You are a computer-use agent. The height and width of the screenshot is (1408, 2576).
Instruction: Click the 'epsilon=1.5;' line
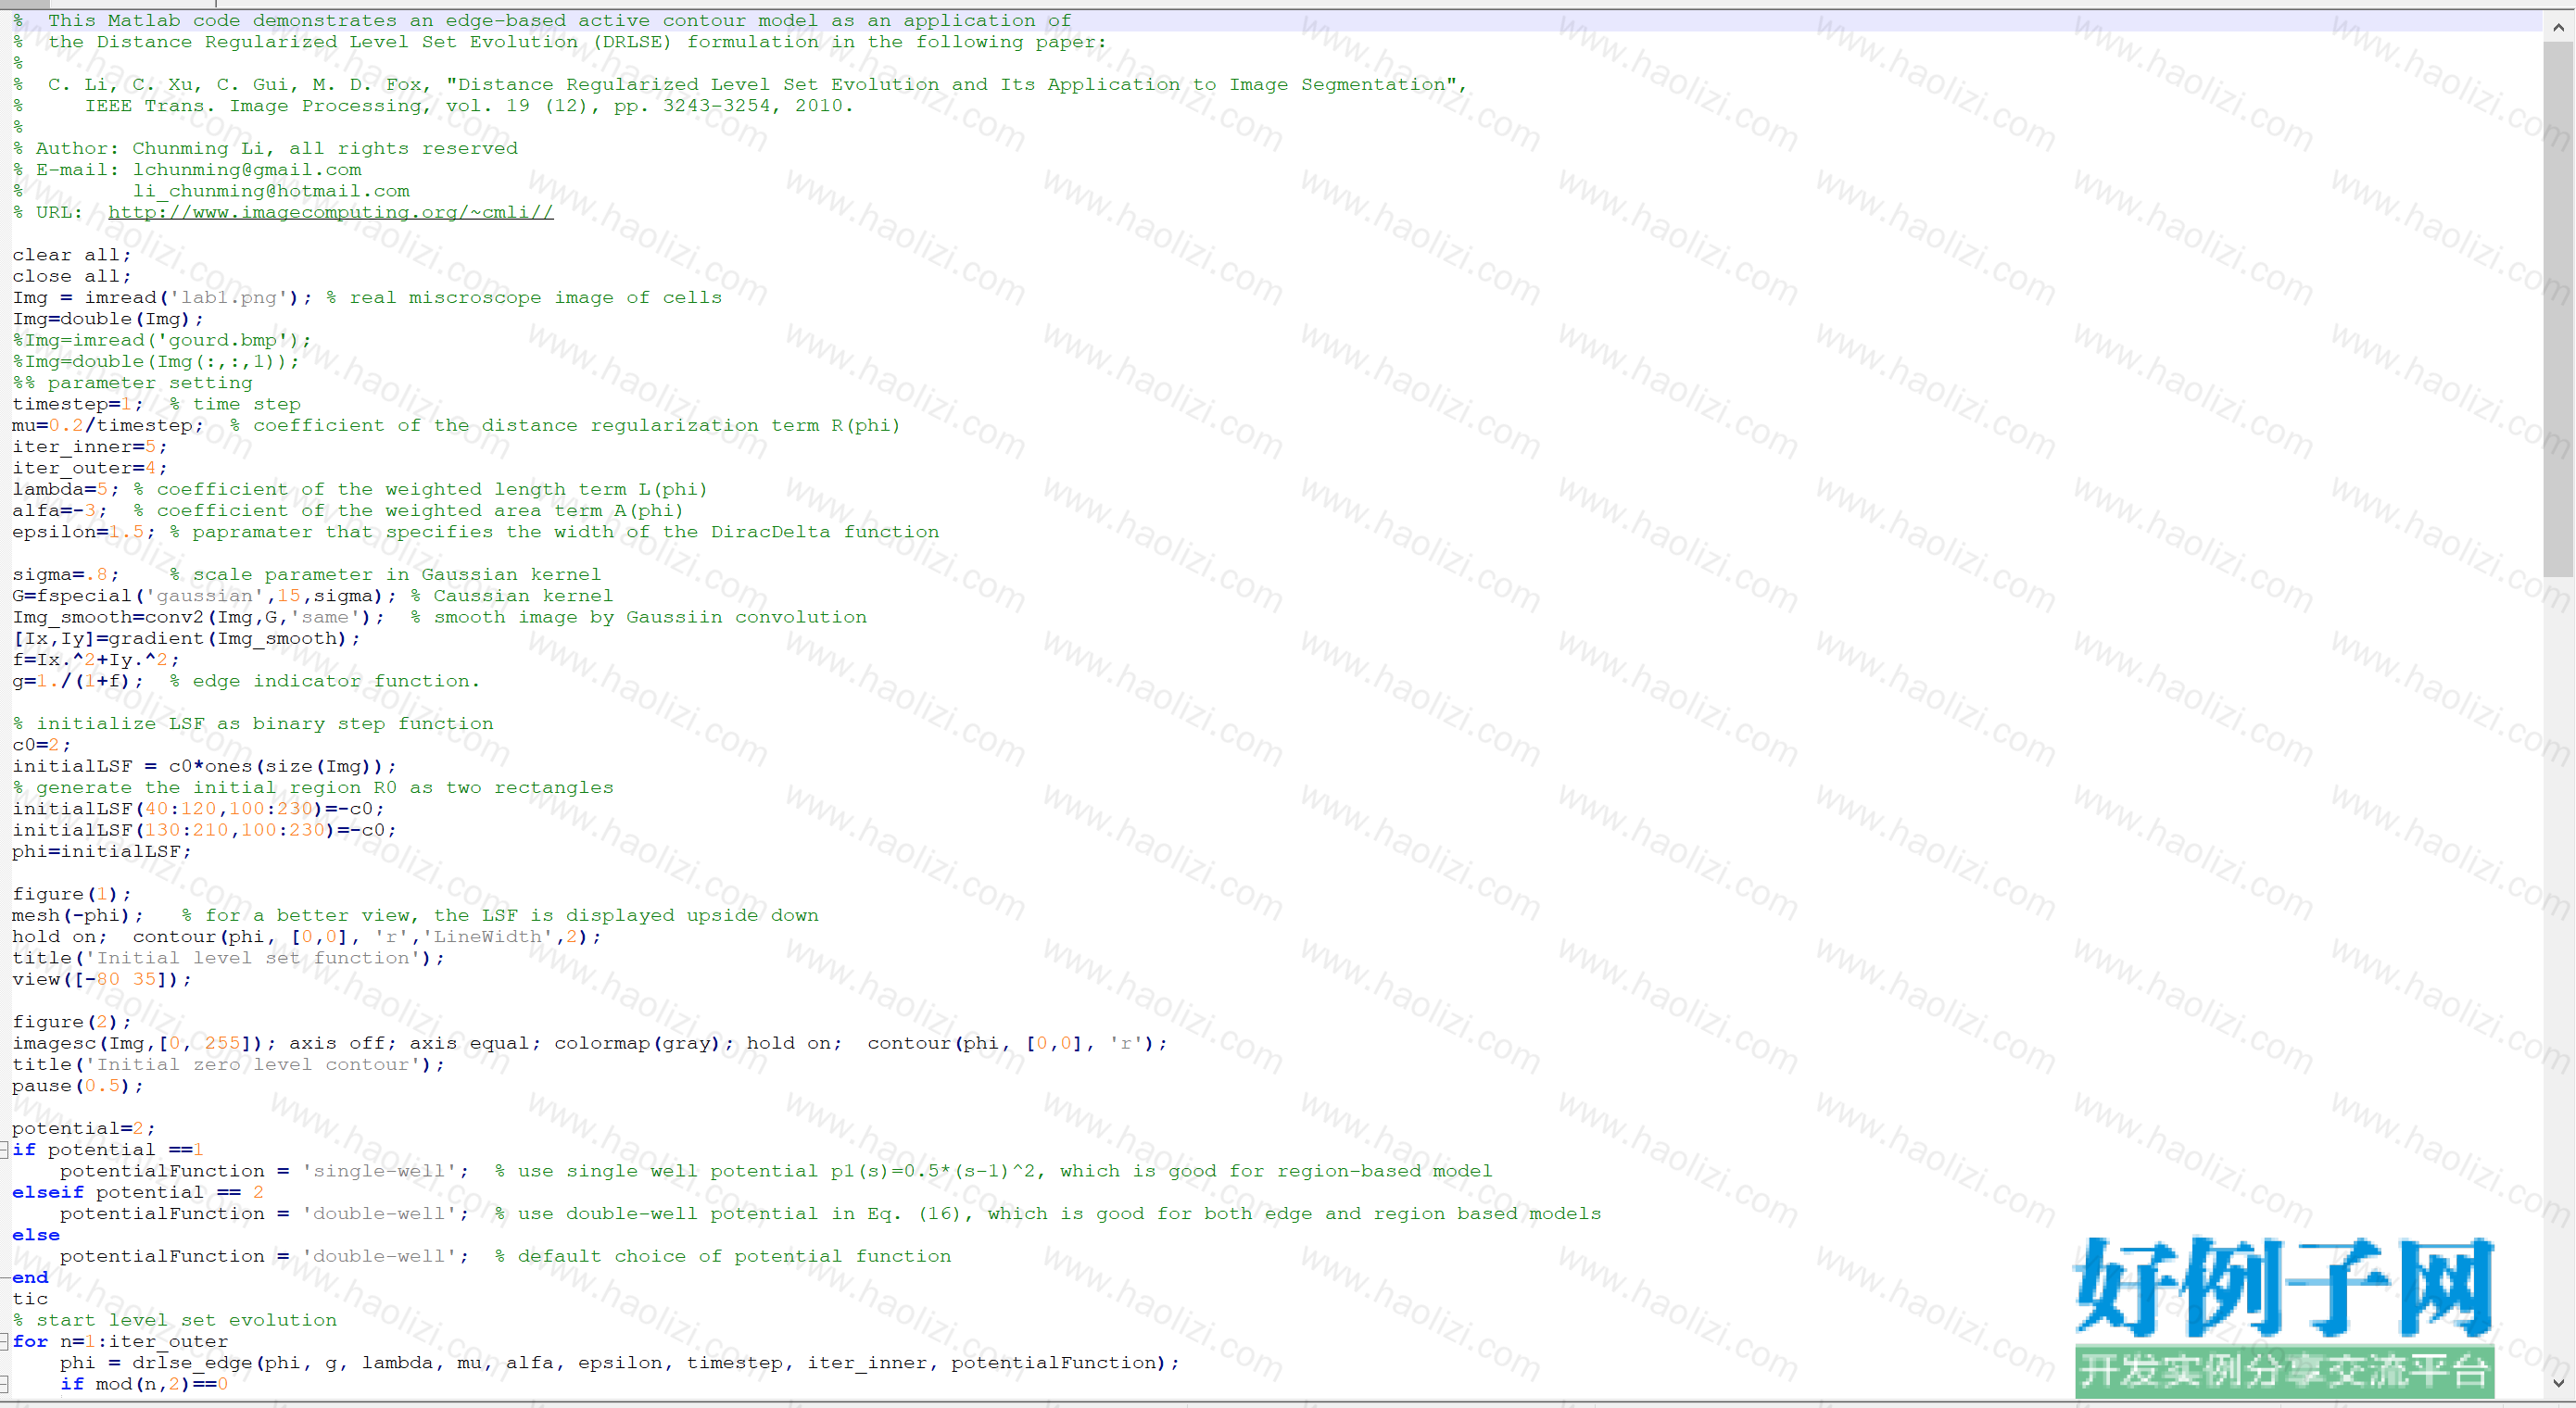pyautogui.click(x=476, y=532)
